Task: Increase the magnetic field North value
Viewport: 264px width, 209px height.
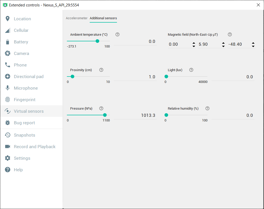Action: (194, 43)
